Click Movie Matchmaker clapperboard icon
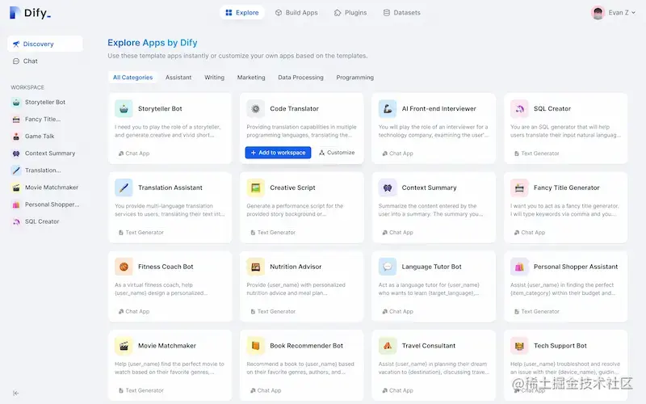 pyautogui.click(x=124, y=346)
